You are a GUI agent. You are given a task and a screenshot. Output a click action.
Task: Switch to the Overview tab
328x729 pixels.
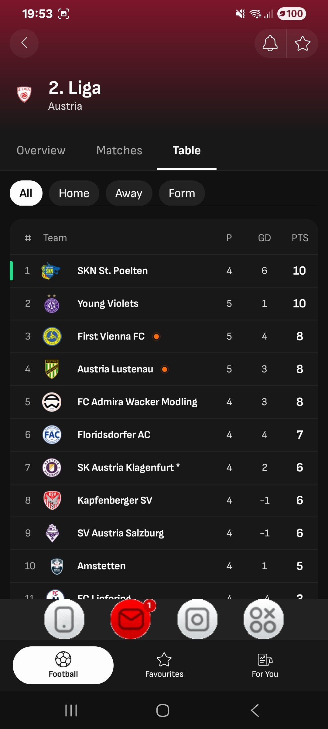(41, 150)
